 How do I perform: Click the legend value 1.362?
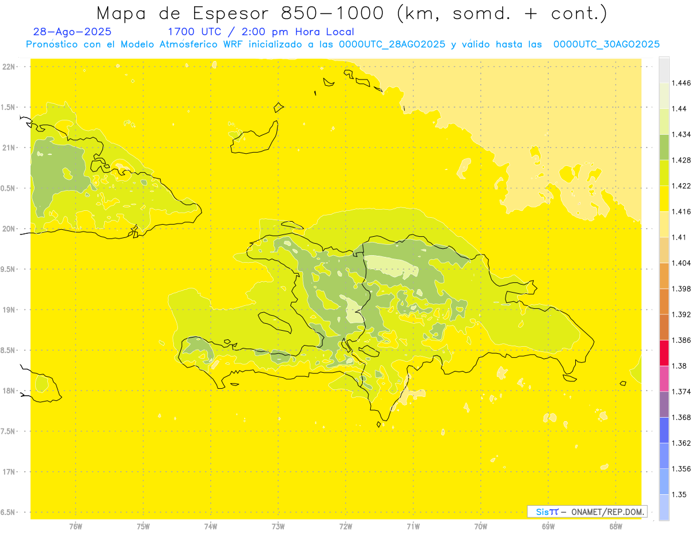(681, 443)
